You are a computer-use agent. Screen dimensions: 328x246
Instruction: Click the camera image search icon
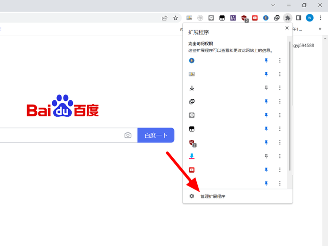(x=128, y=135)
